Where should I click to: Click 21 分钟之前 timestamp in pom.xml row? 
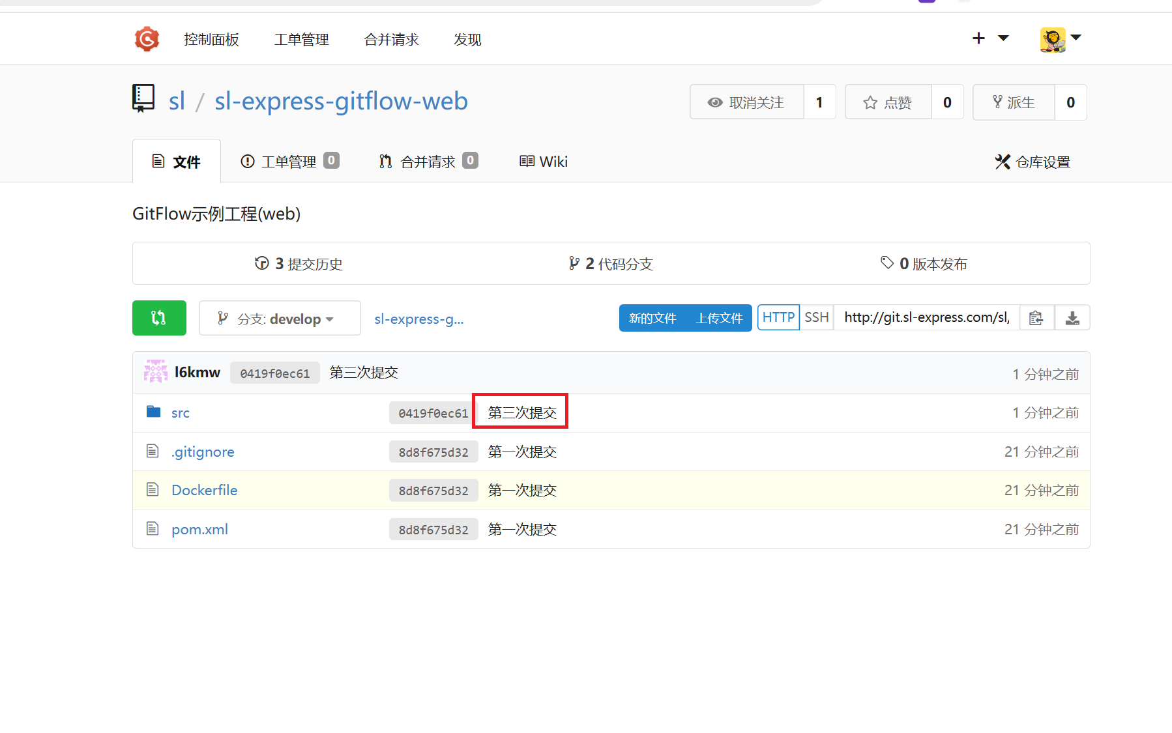[x=1042, y=529]
